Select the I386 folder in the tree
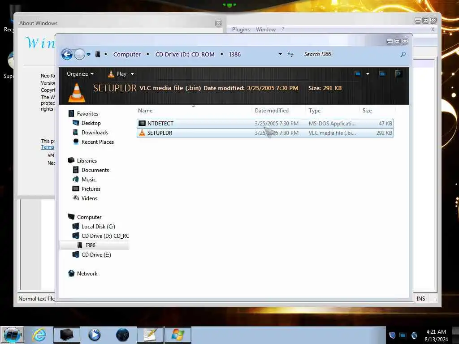This screenshot has height=344, width=459. point(91,245)
